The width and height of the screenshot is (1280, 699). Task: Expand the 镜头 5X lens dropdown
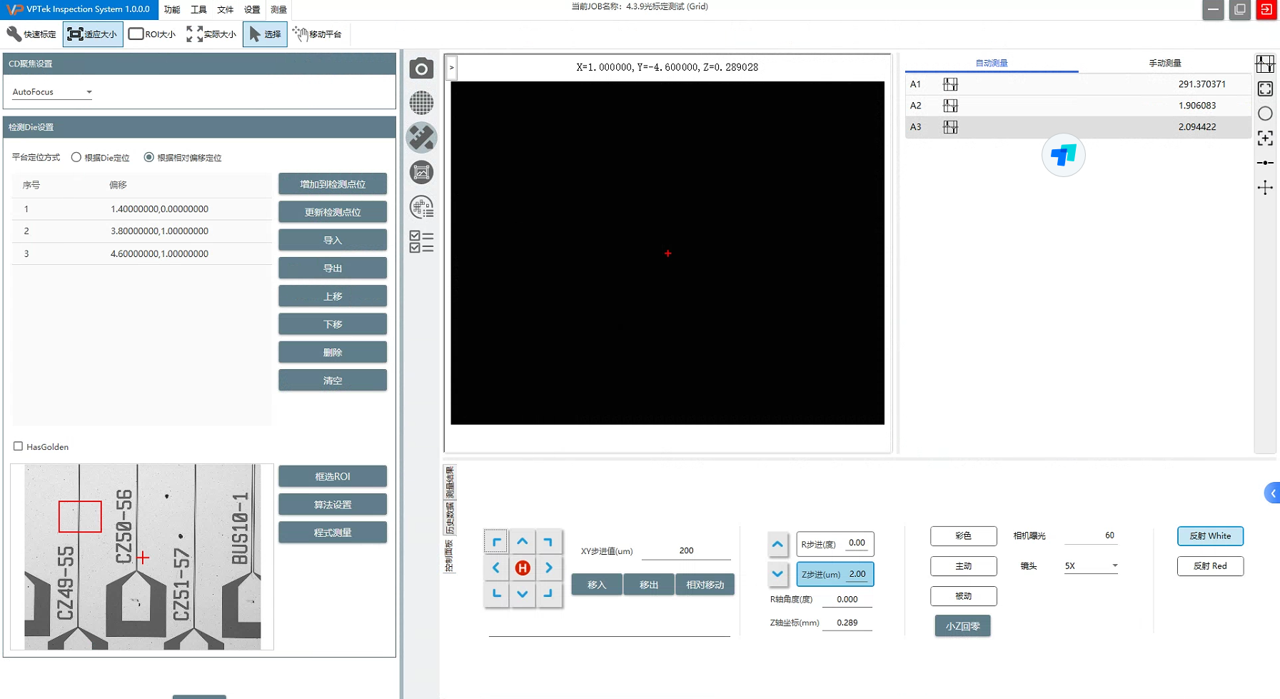pyautogui.click(x=1090, y=566)
